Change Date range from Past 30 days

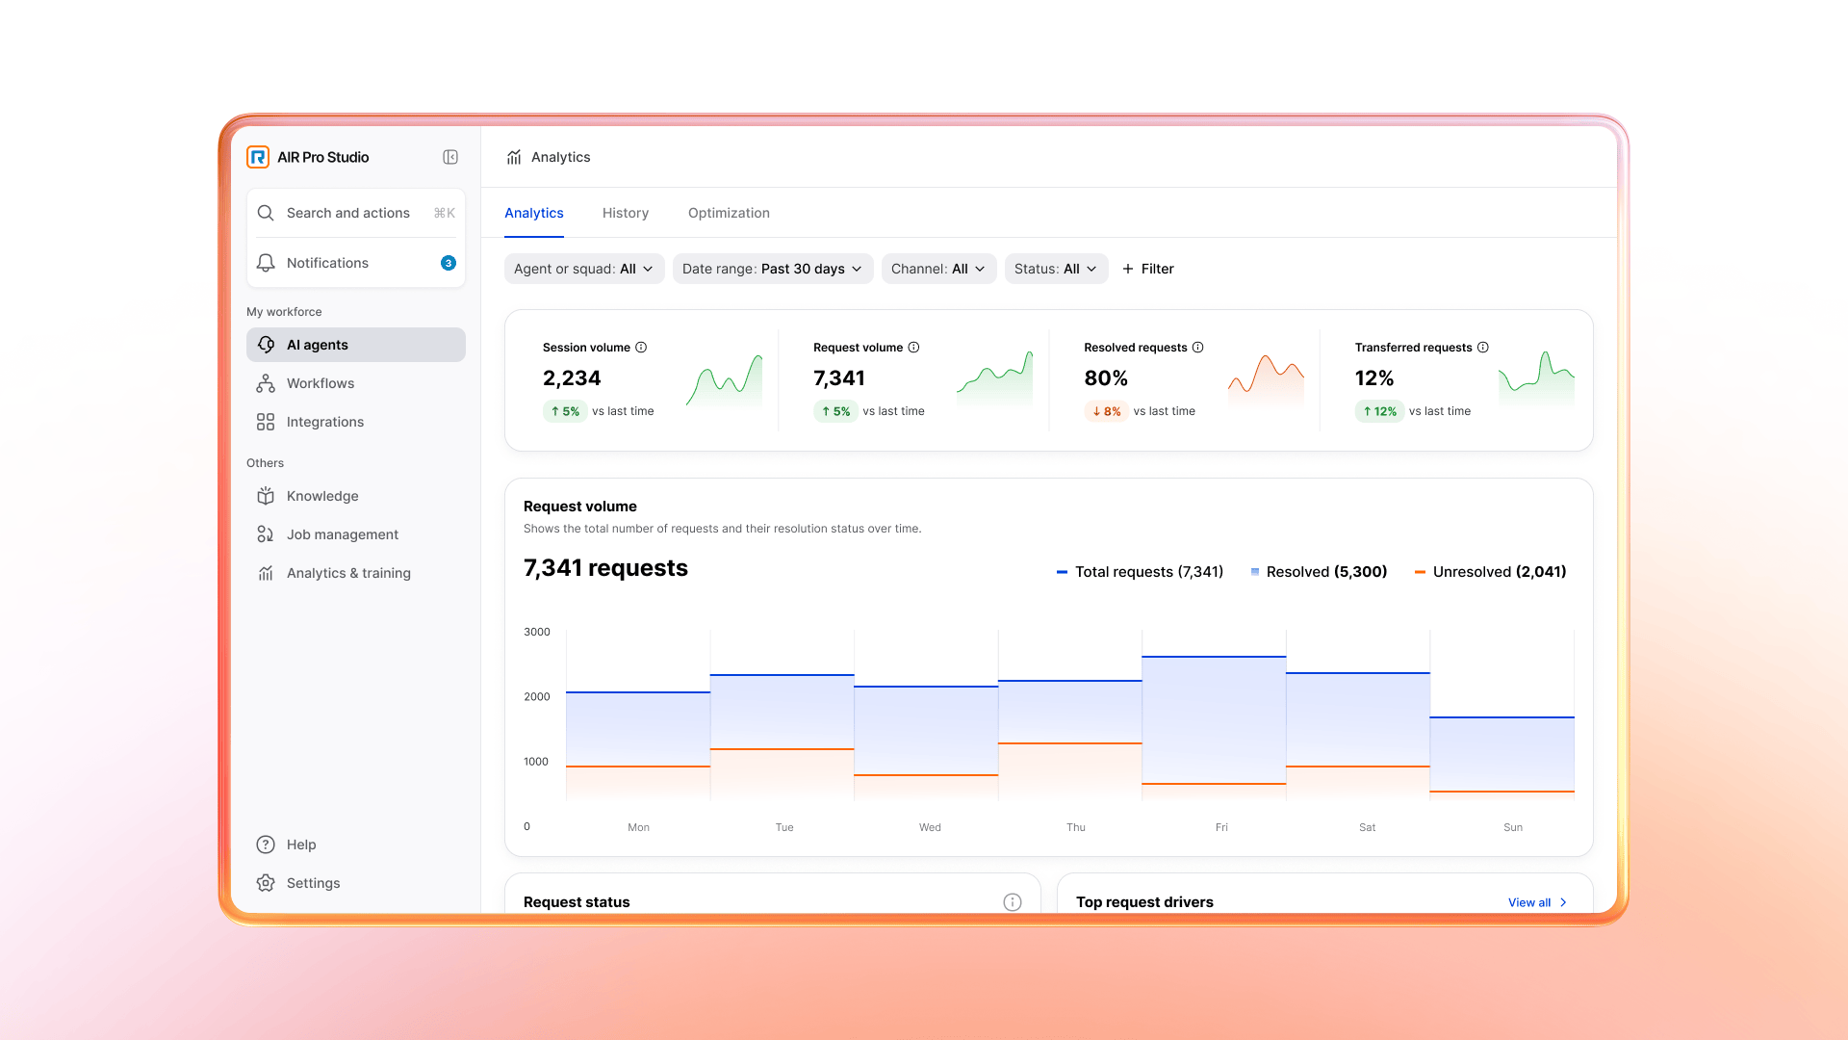[772, 269]
